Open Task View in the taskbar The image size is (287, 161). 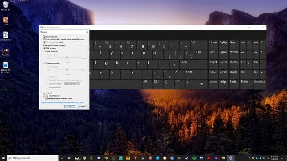coord(69,158)
